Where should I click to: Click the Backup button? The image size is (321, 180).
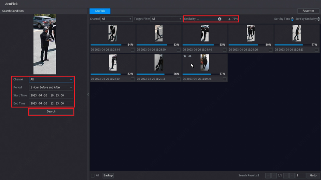(x=108, y=176)
